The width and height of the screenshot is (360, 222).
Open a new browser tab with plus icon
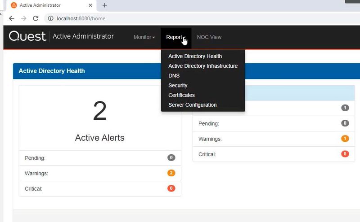click(105, 5)
